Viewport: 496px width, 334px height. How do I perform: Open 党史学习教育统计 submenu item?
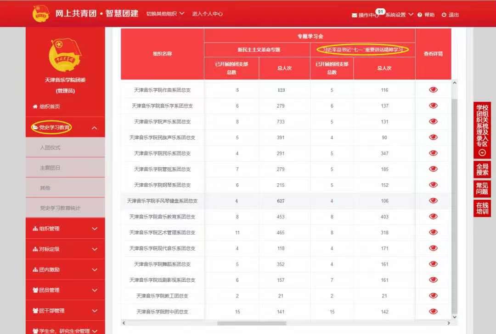[60, 208]
